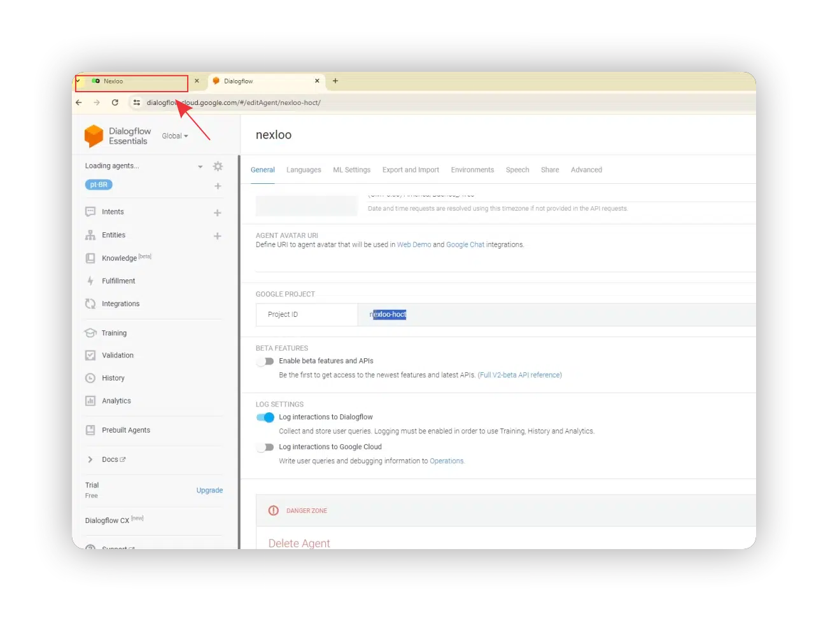
Task: Add a language with plus next to pt-BR
Action: click(218, 186)
